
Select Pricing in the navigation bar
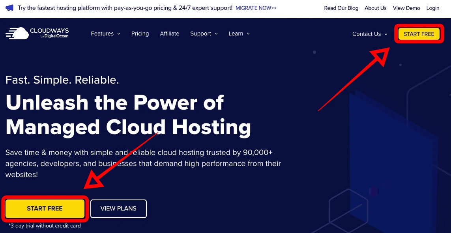(x=140, y=34)
